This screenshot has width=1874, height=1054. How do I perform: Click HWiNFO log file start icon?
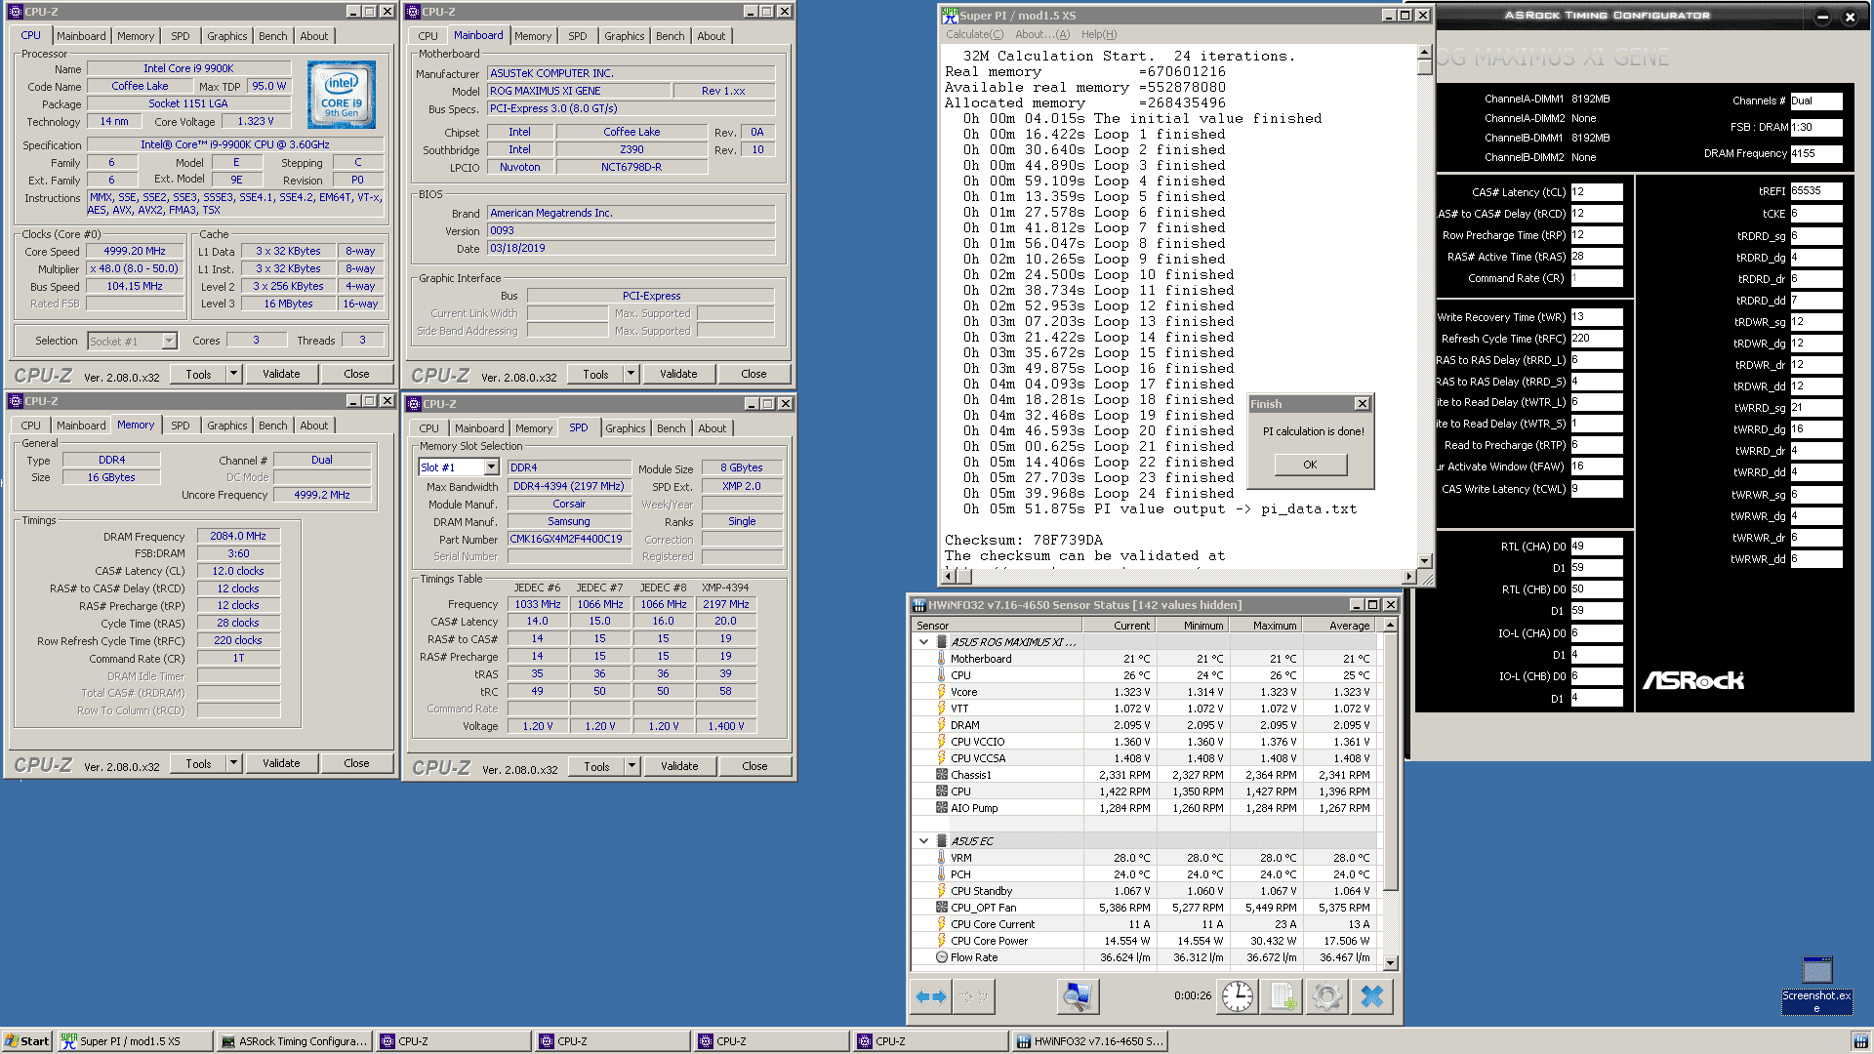click(x=1282, y=996)
